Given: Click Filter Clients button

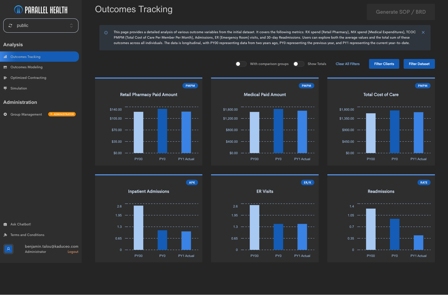Looking at the screenshot, I should tap(384, 64).
